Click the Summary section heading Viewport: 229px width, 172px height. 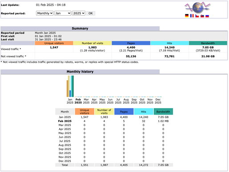tap(80, 29)
